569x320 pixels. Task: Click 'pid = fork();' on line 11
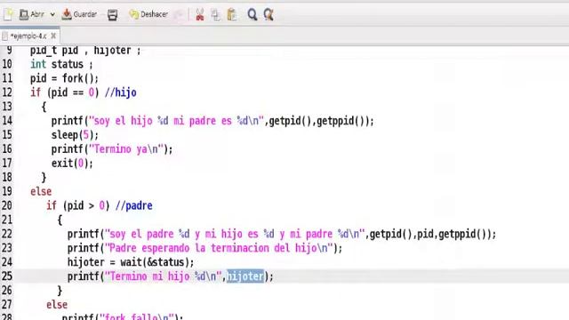(x=64, y=78)
